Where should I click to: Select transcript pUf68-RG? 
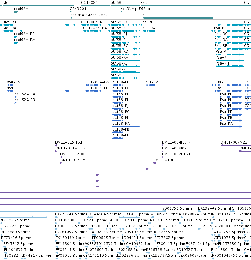pos(126,25)
